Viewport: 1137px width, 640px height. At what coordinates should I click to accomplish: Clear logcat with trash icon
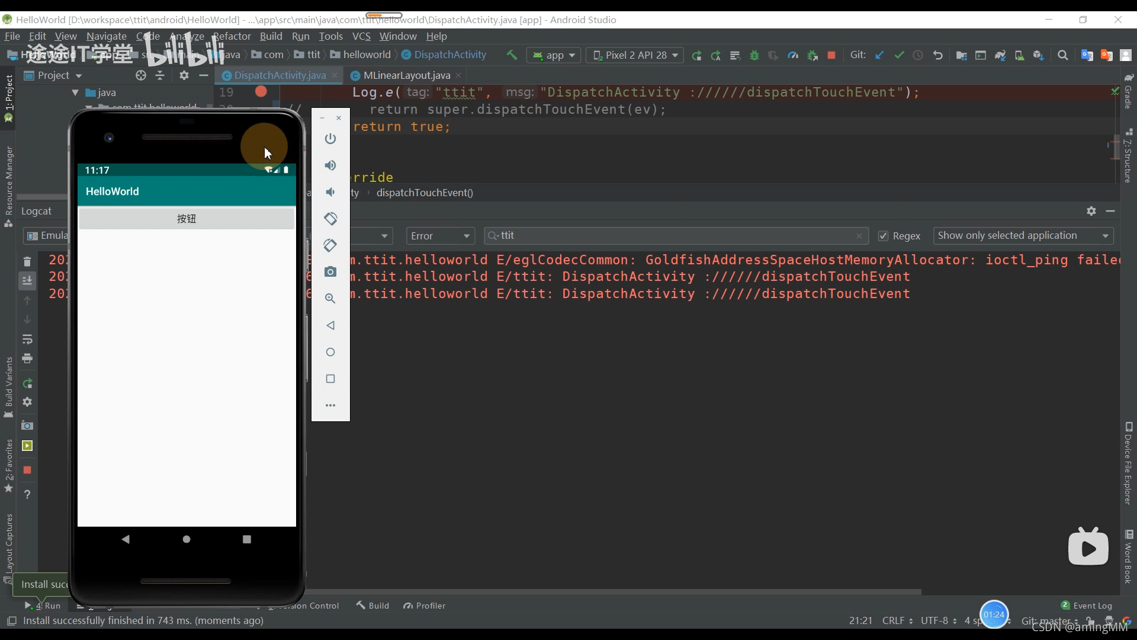[27, 261]
